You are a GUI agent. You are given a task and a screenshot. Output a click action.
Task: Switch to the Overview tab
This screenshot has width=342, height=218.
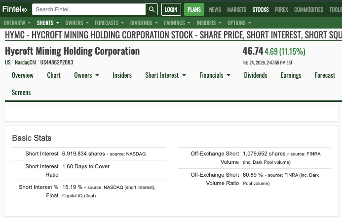pos(23,75)
